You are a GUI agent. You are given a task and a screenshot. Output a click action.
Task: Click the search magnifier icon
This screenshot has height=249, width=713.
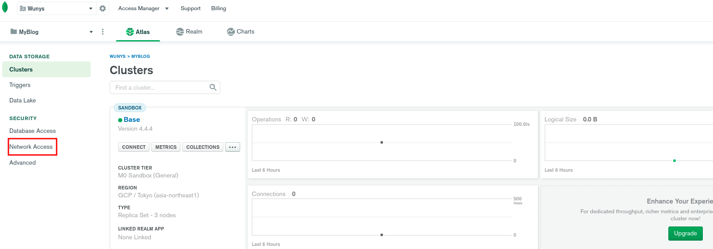(213, 87)
